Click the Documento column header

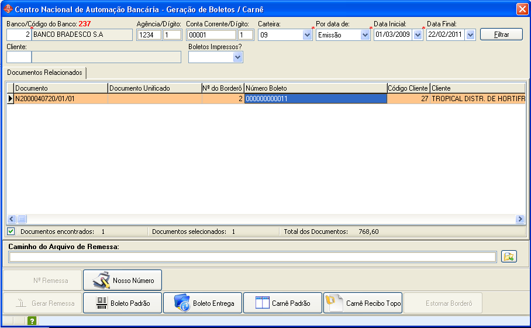(61, 88)
